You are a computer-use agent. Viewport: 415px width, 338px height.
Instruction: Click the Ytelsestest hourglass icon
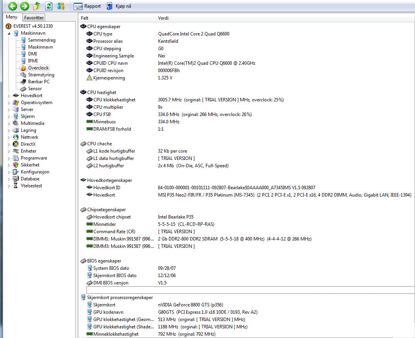tap(16, 186)
